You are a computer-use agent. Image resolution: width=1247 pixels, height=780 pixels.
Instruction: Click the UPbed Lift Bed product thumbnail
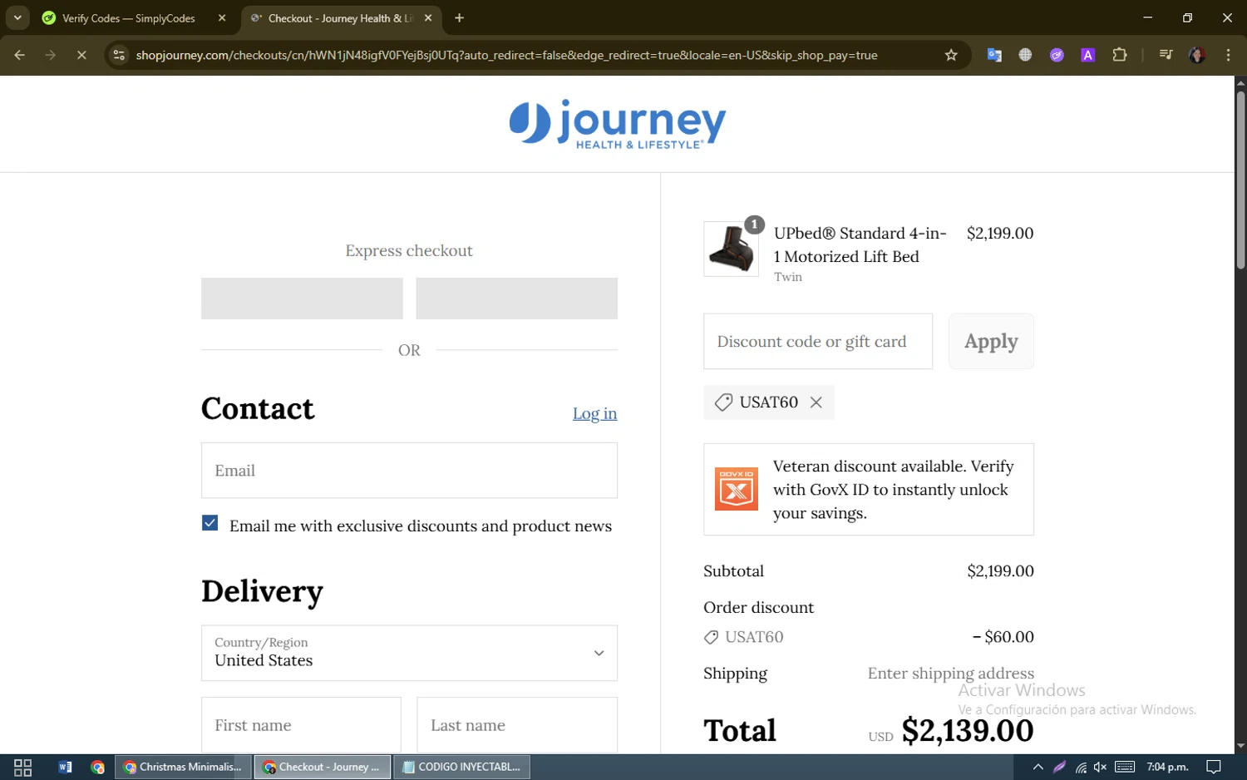coord(731,249)
